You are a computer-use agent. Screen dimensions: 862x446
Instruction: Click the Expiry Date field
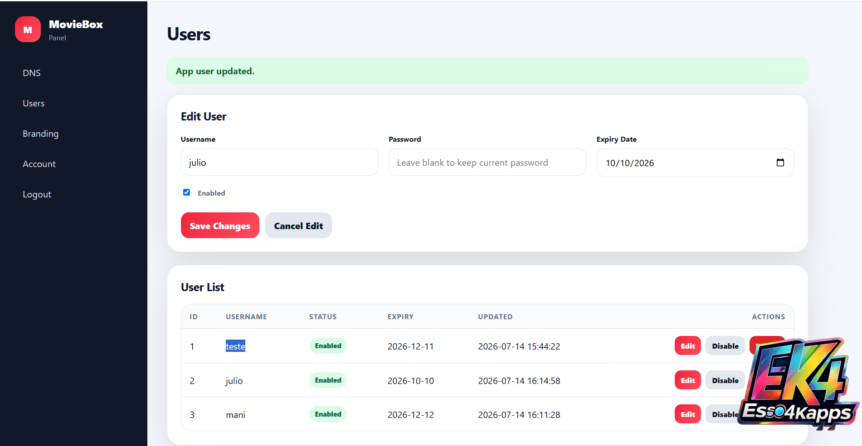point(695,163)
